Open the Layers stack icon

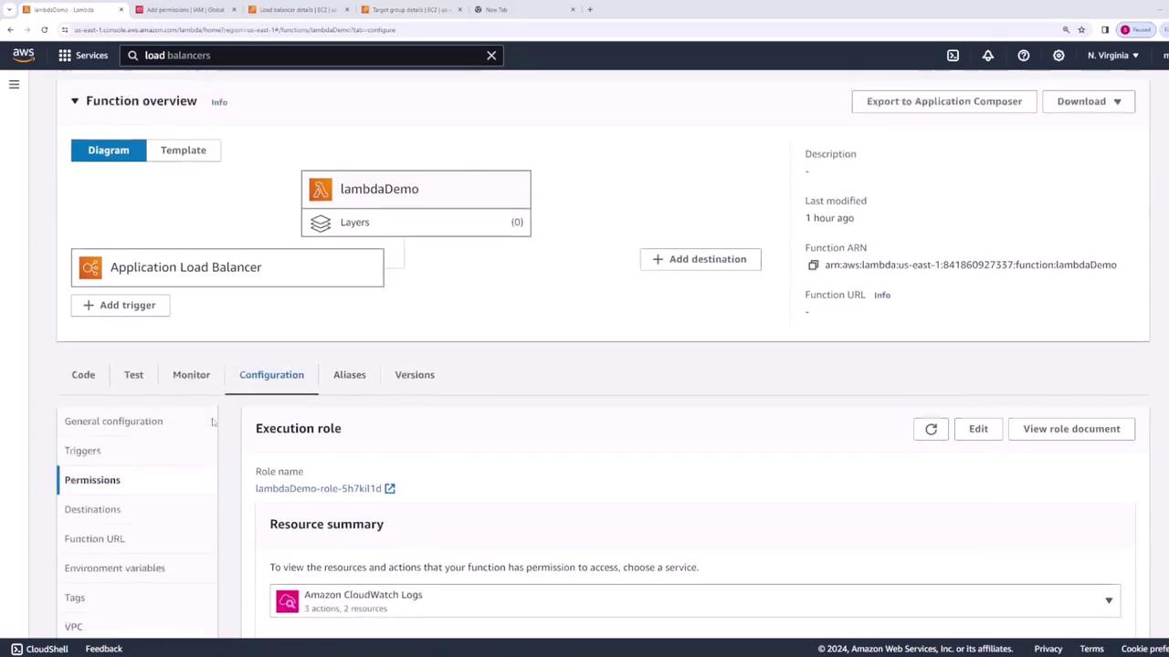point(321,223)
